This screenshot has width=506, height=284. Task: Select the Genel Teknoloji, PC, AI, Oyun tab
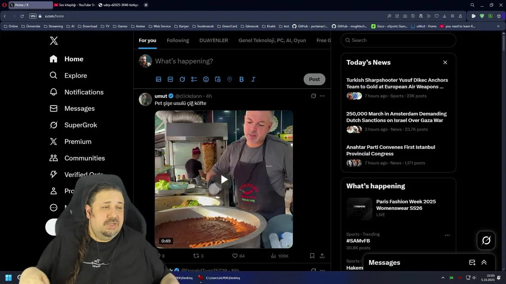tap(272, 40)
